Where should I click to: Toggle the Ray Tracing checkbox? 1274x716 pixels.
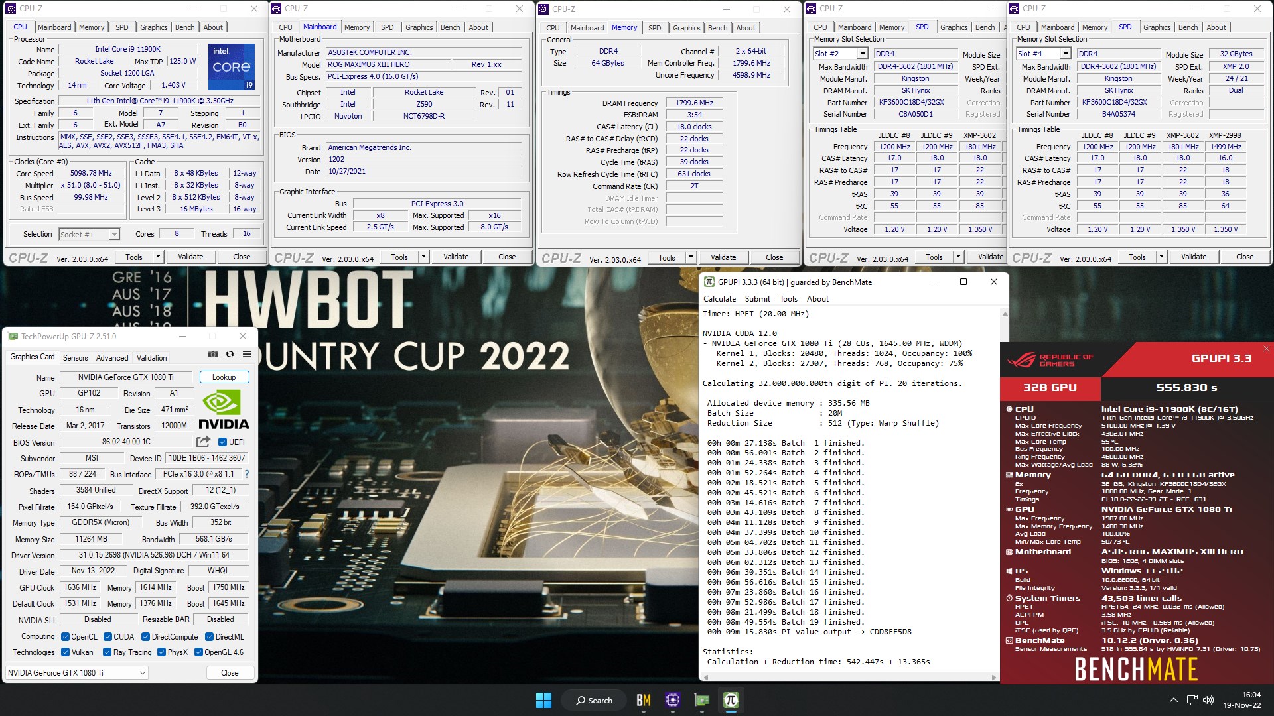click(x=107, y=652)
